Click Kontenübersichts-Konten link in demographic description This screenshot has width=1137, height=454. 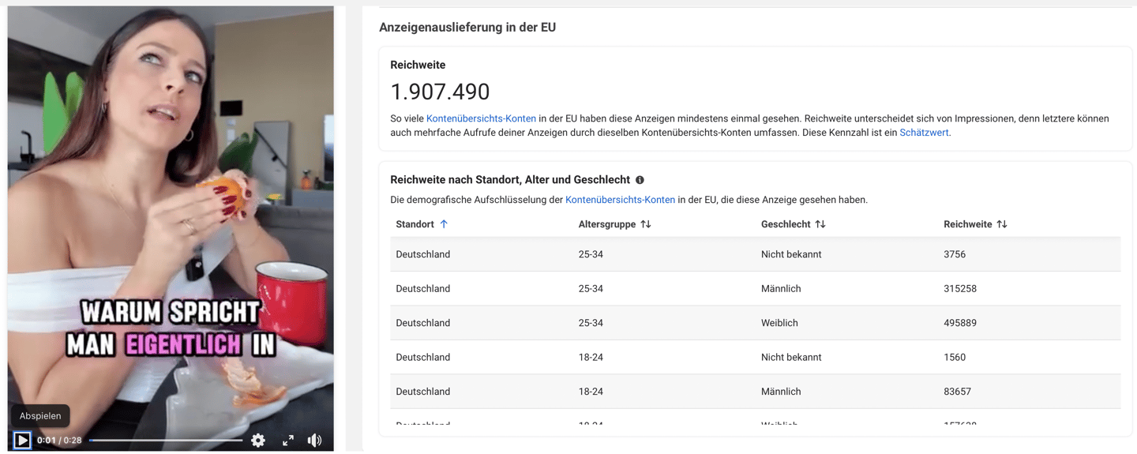coord(620,200)
